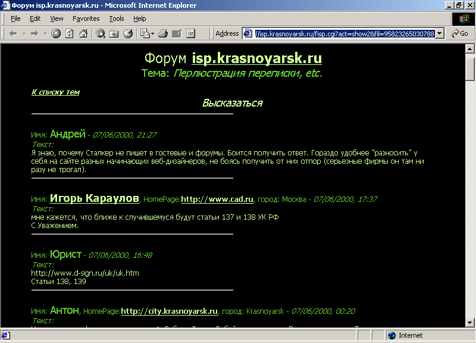Viewport: 476px width, 343px height.
Task: Open the Favorites folder toolbar icon
Action: point(114,34)
